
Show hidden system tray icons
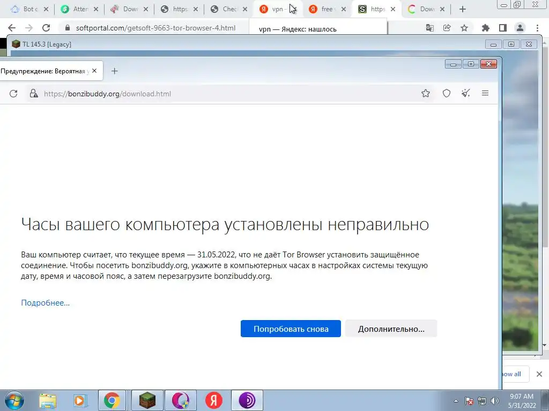tap(456, 401)
